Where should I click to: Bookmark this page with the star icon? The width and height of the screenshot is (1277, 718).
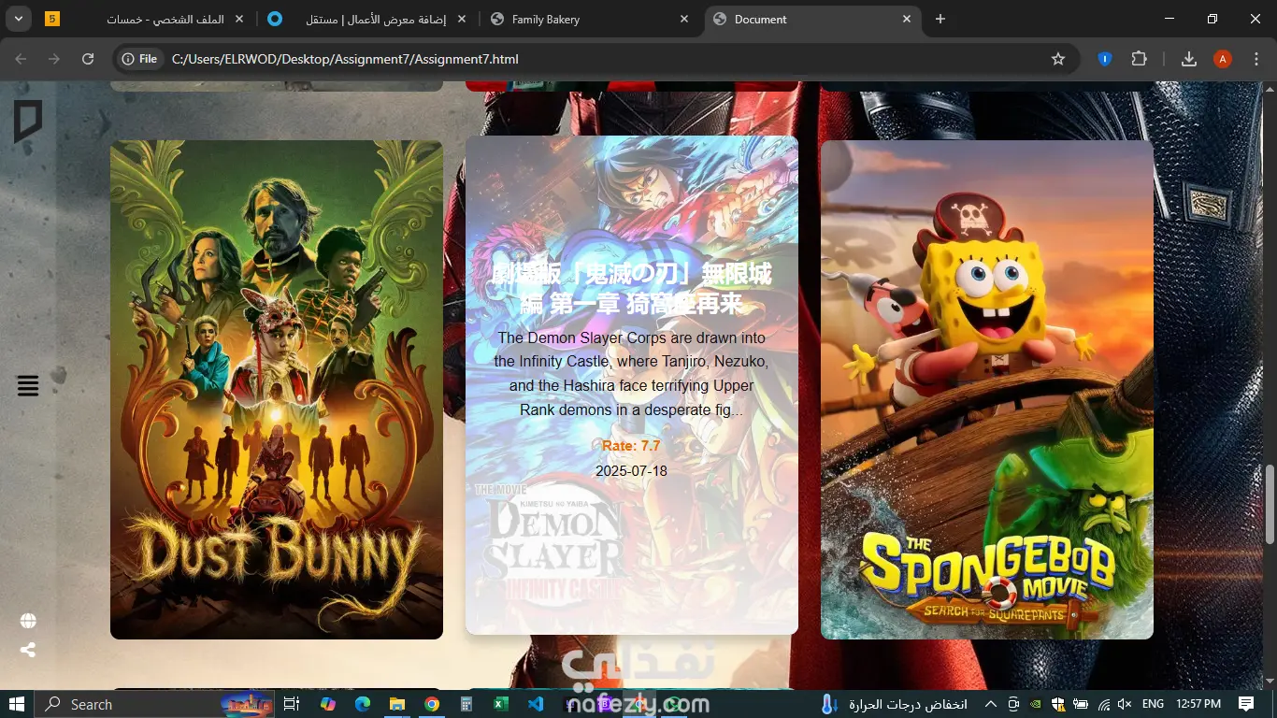pyautogui.click(x=1058, y=59)
